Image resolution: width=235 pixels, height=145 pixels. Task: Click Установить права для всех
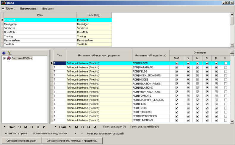(x=50, y=133)
